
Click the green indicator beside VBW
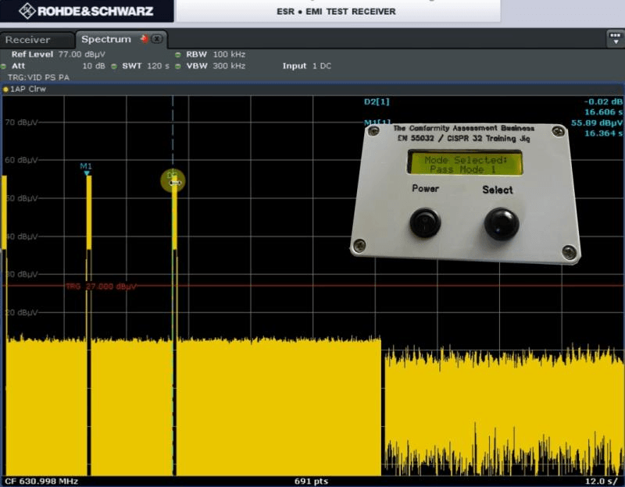178,66
